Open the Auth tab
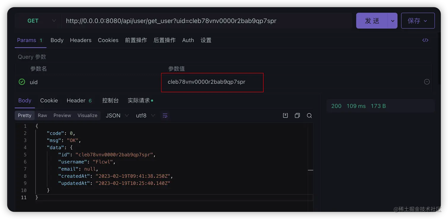 coord(188,40)
